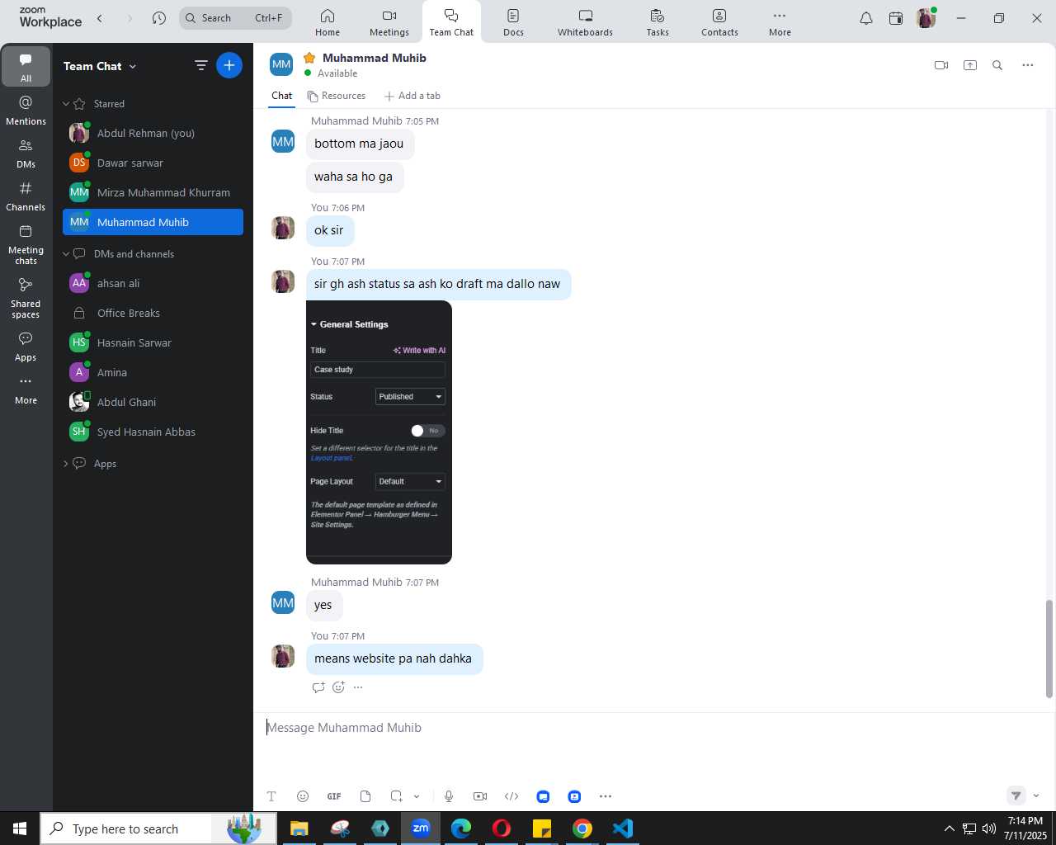1056x845 pixels.
Task: Insert a code snippet
Action: (511, 796)
